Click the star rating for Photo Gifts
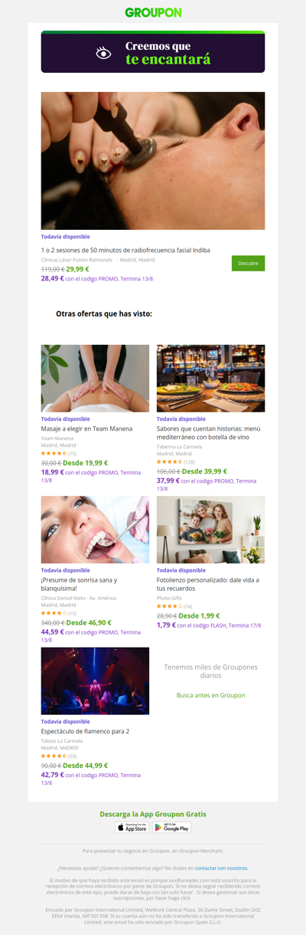This screenshot has height=935, width=306. click(169, 606)
